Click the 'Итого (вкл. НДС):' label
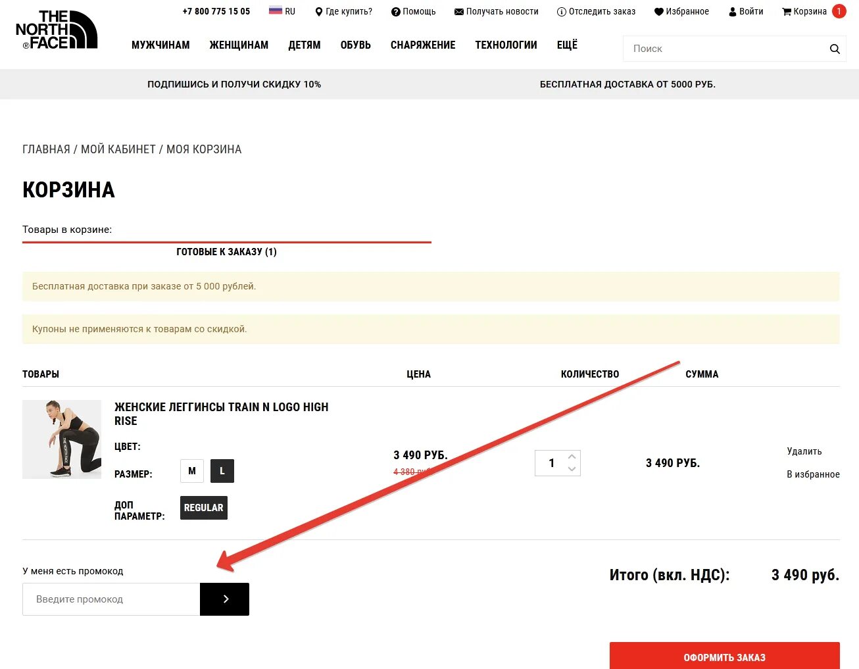The image size is (859, 669). point(670,575)
